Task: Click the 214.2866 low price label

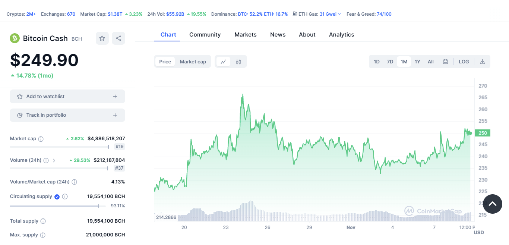Action: click(x=167, y=217)
